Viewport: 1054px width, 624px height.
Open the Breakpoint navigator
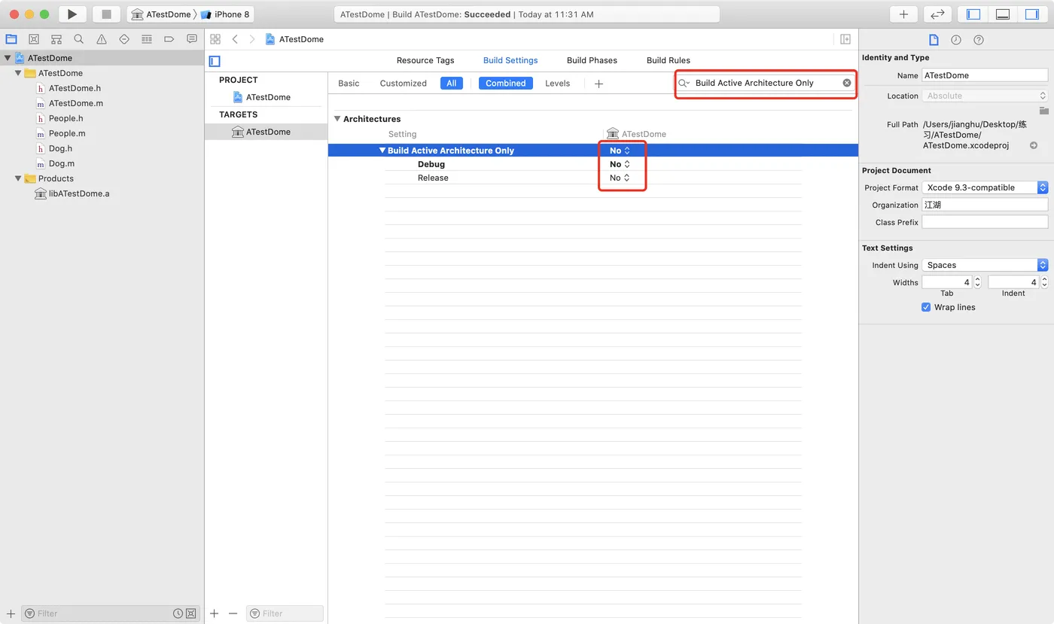tap(169, 39)
